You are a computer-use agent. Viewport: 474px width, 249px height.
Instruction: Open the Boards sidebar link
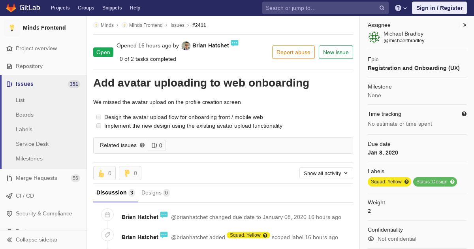(x=24, y=115)
